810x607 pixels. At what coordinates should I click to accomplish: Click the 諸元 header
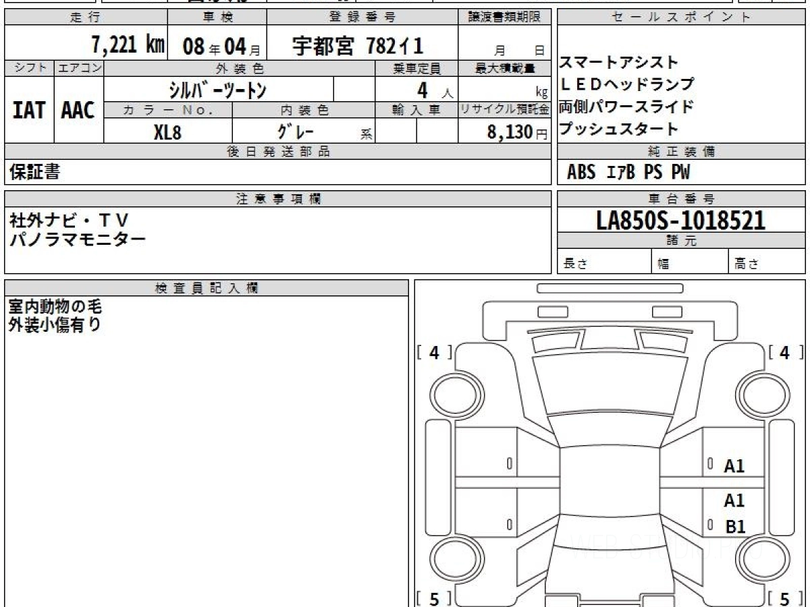click(x=681, y=241)
